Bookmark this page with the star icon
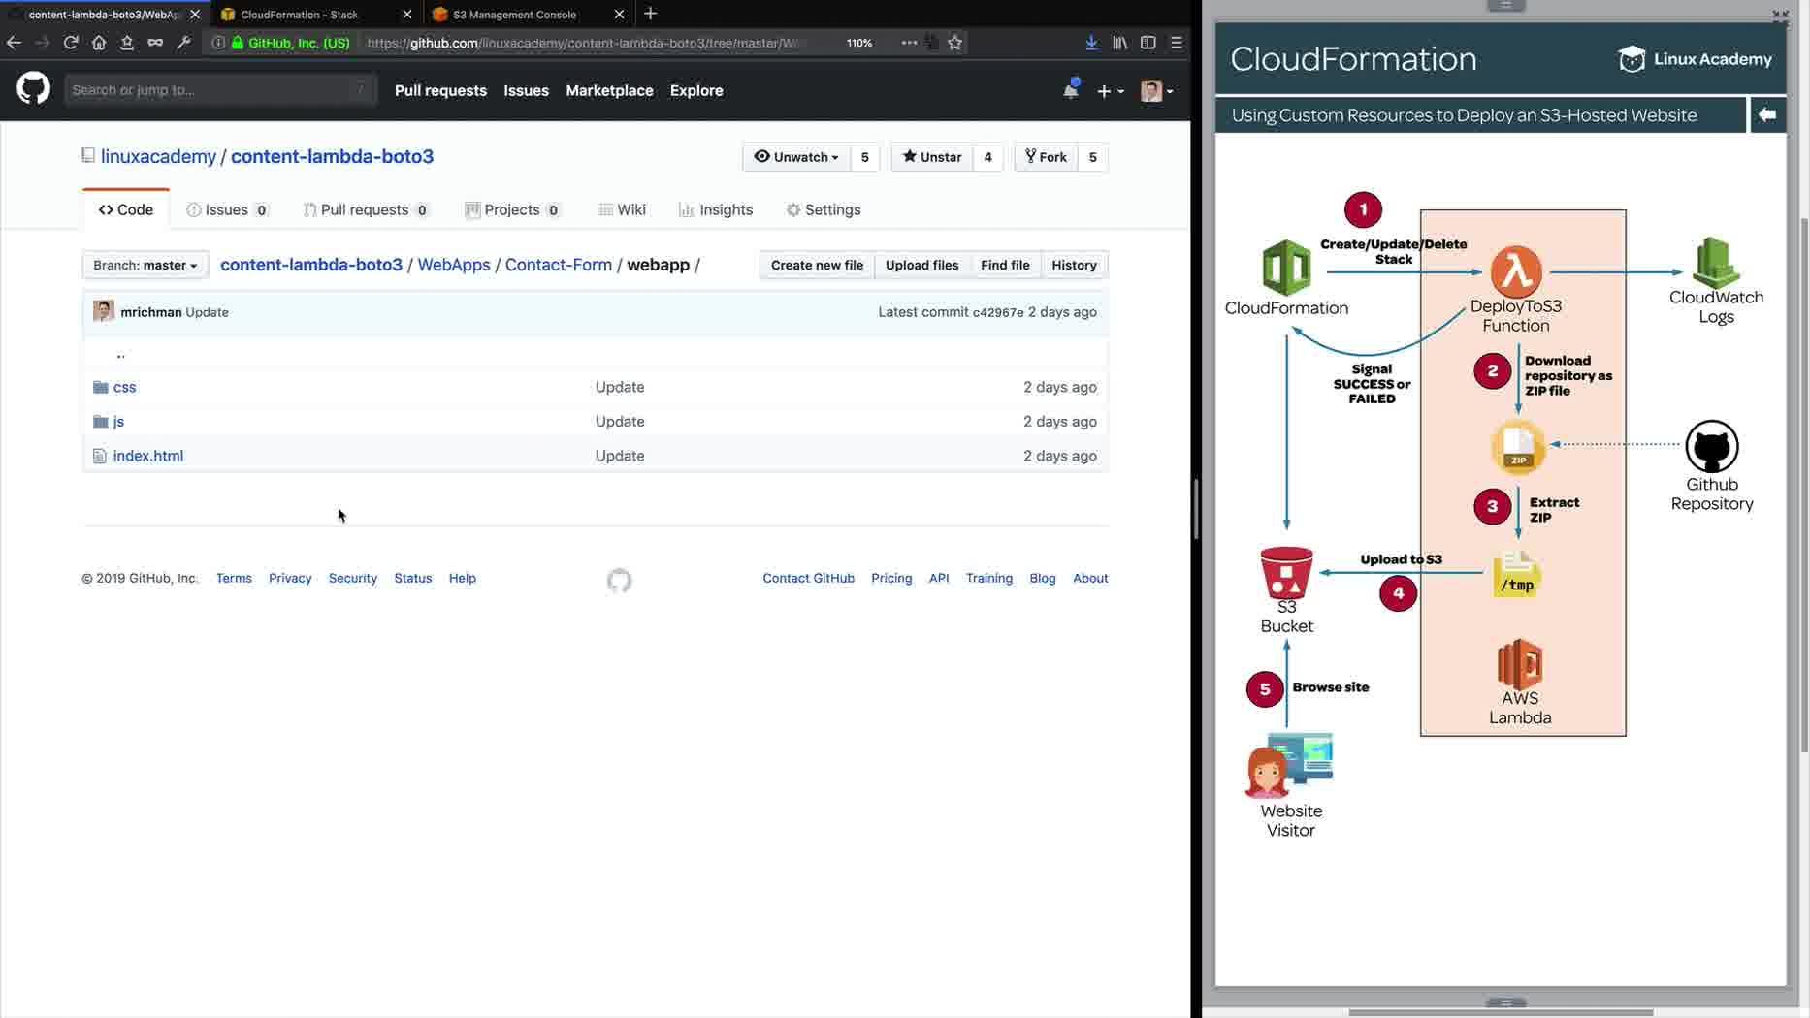This screenshot has width=1810, height=1018. [x=955, y=43]
